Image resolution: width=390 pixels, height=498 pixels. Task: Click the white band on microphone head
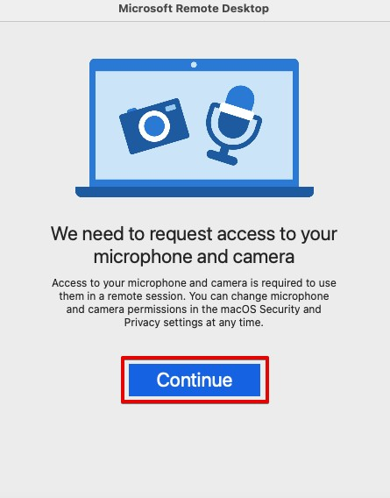pyautogui.click(x=237, y=110)
